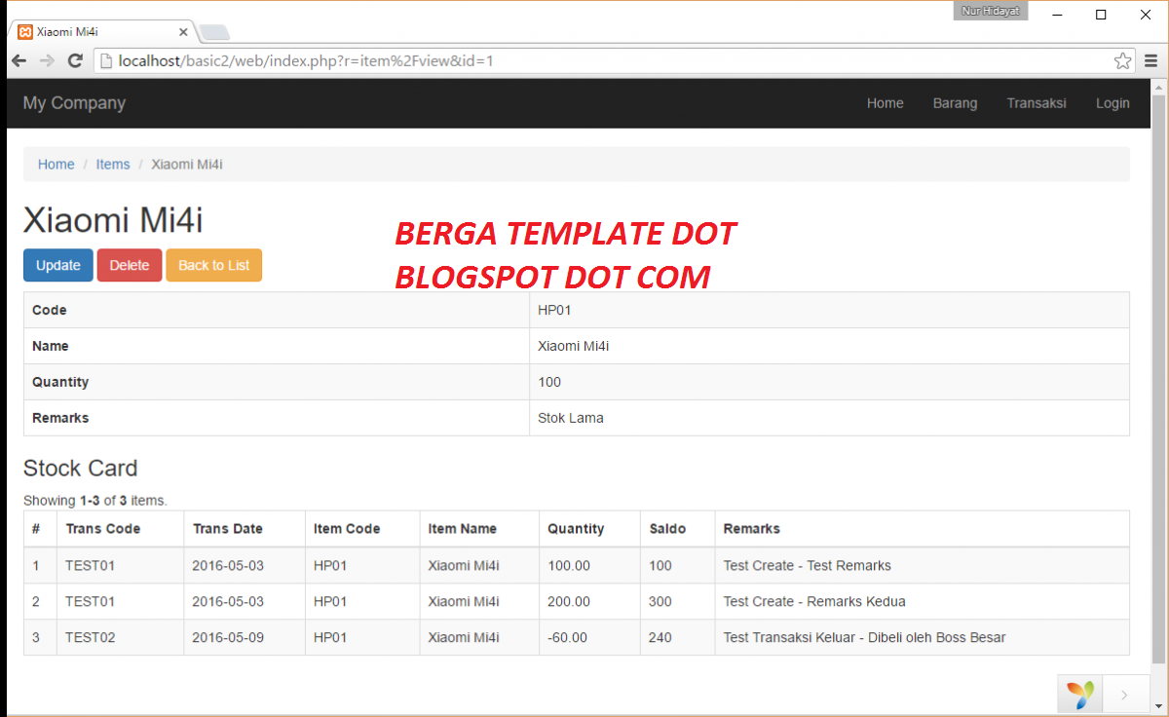Click the Home breadcrumb link
Viewport: 1169px width, 717px height.
[x=56, y=165]
